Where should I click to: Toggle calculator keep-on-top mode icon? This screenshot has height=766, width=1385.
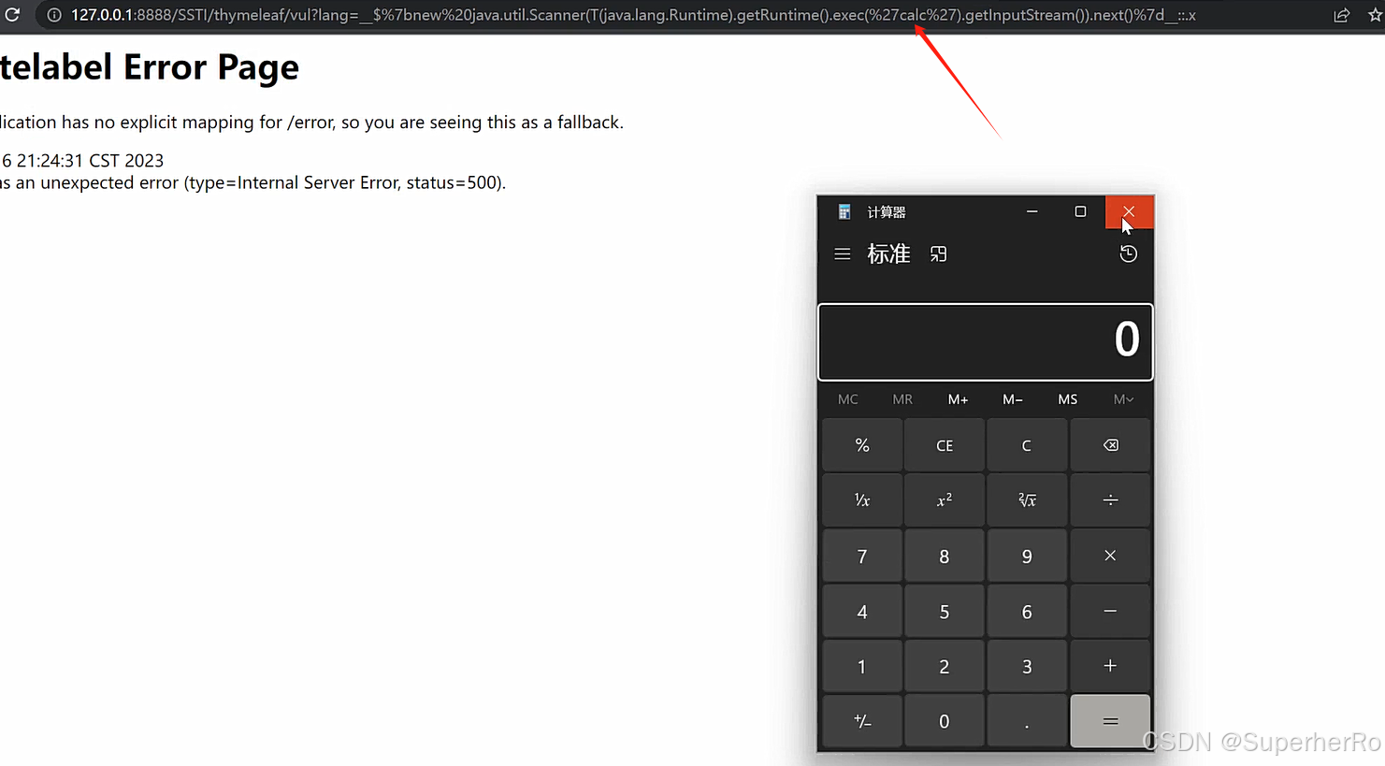938,254
